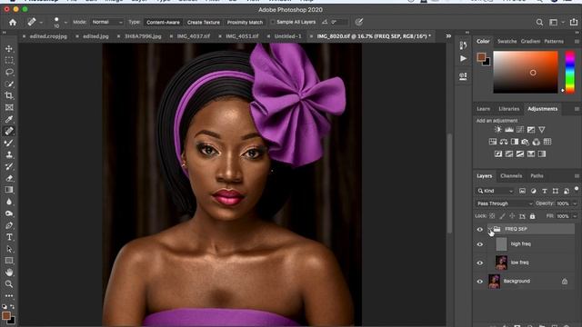The image size is (582, 327).
Task: Select the Quick Selection tool
Action: [9, 84]
